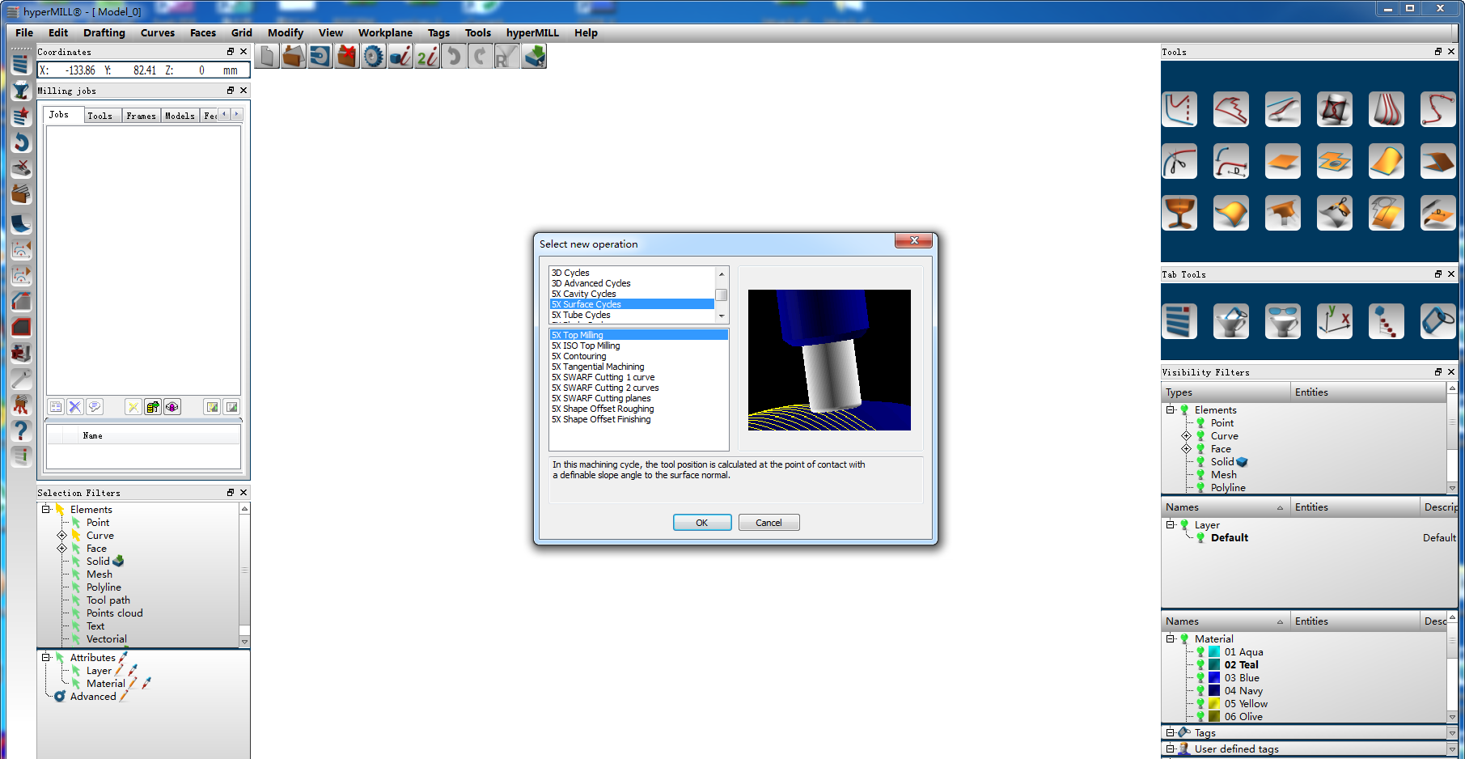Select the spline through points curve tool
This screenshot has width=1465, height=759.
click(x=1438, y=109)
